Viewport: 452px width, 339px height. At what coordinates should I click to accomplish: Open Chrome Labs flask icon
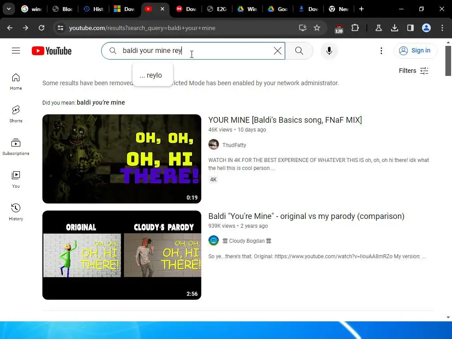click(x=378, y=28)
